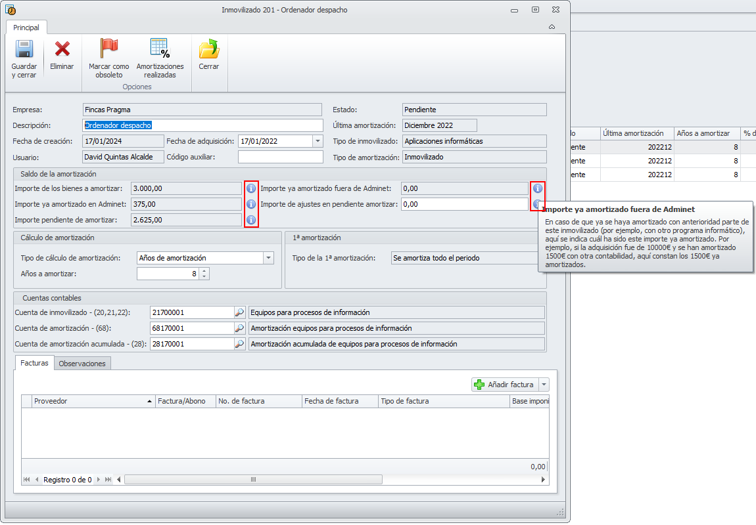Click Años a amortizar column header in background window
This screenshot has width=756, height=525.
tap(707, 133)
